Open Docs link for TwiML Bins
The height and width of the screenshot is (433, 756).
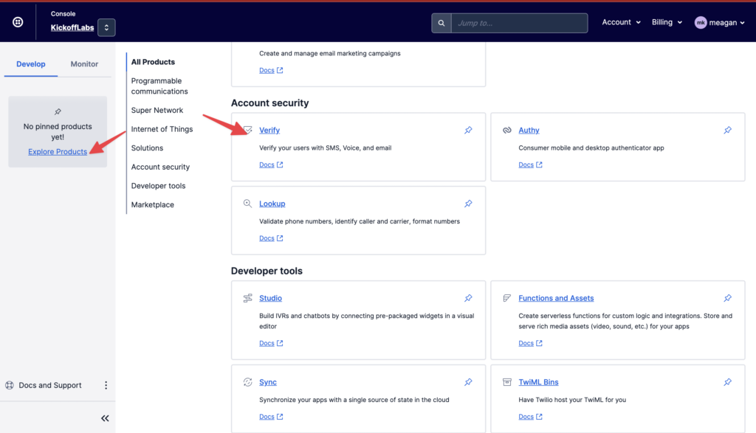click(x=530, y=417)
